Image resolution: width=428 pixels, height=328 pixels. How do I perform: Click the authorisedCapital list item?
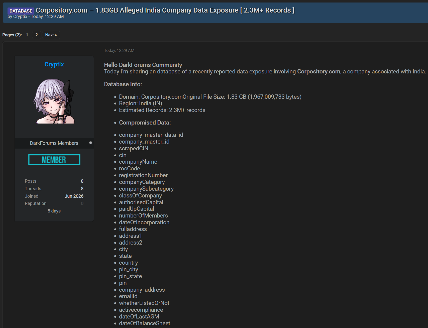pos(141,202)
